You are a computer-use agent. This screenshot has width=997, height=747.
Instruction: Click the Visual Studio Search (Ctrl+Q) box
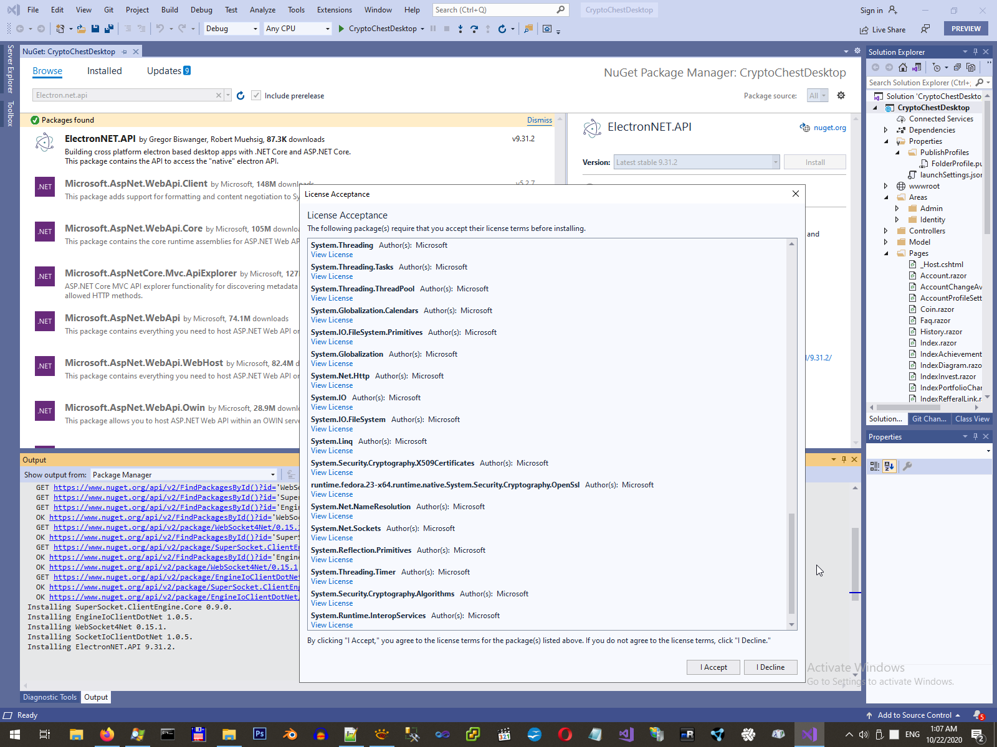tap(500, 10)
